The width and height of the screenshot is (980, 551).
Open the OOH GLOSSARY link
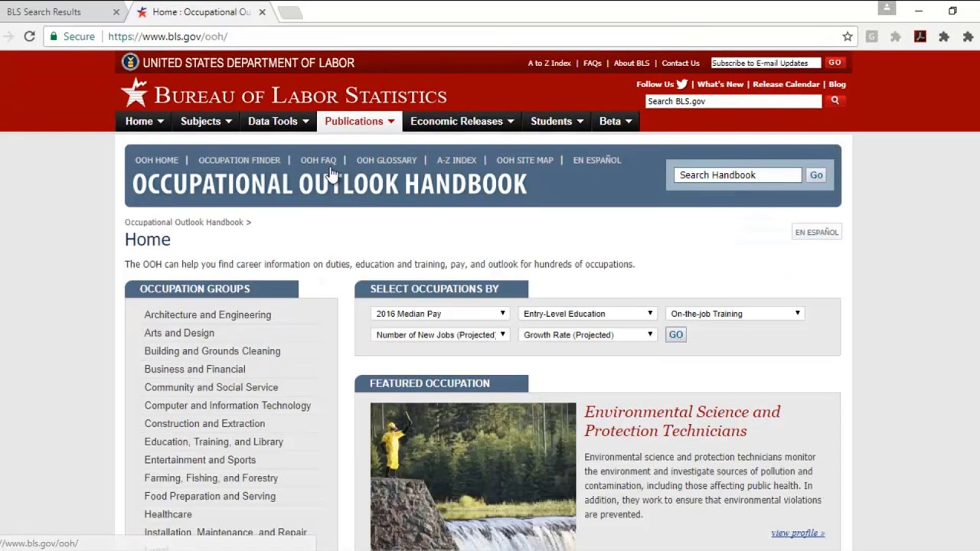click(x=386, y=160)
